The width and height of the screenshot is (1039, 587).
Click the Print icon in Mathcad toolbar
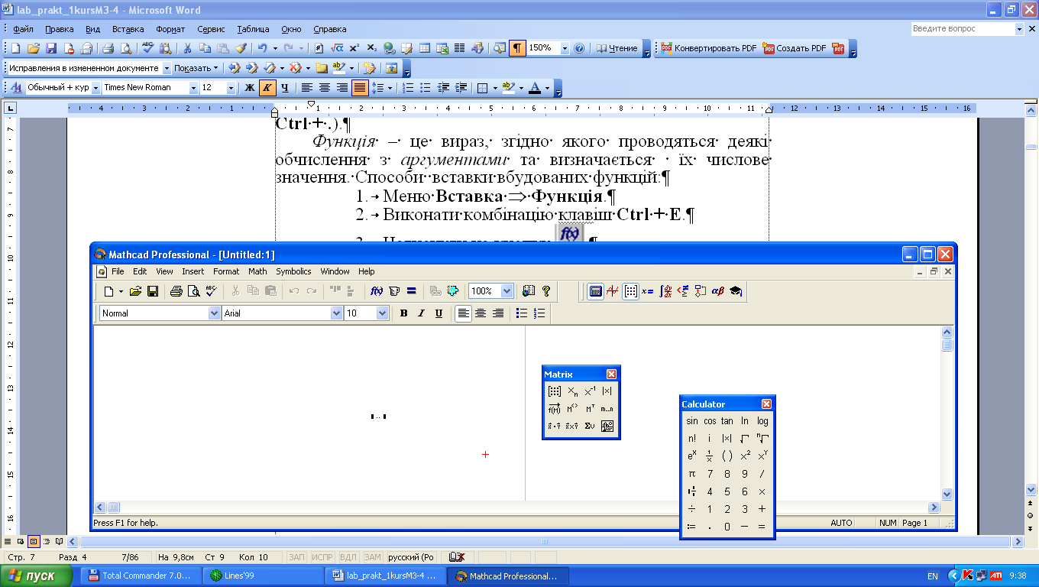pyautogui.click(x=176, y=291)
